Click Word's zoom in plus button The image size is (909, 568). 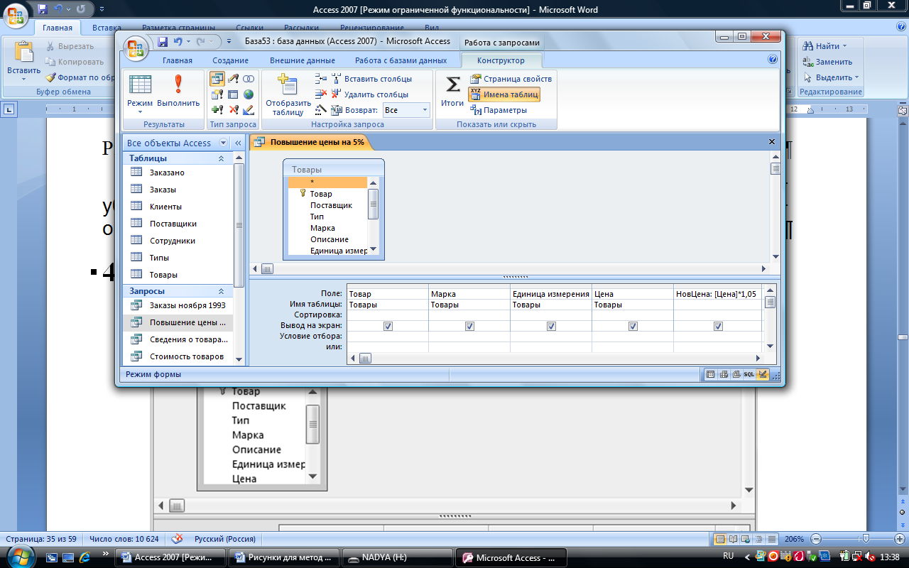coord(900,539)
